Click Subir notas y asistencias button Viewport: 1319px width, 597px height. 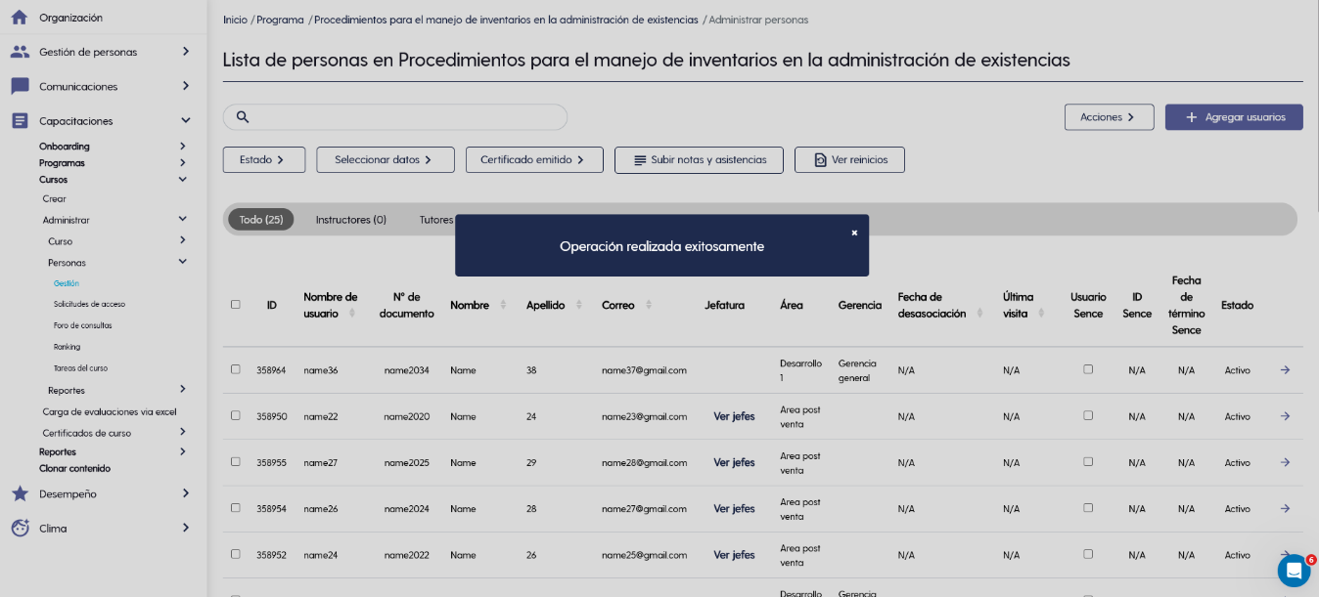(x=699, y=159)
